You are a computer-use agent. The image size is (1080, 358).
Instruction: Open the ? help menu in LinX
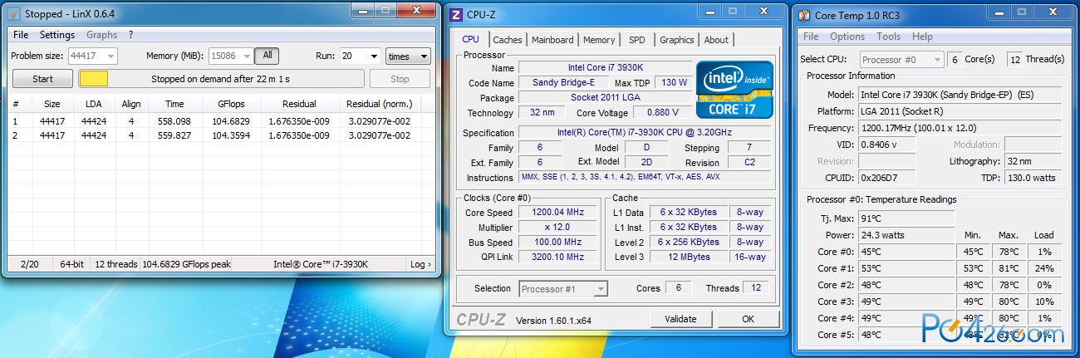[131, 35]
